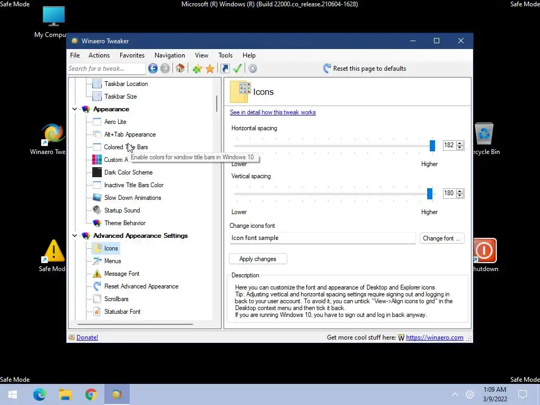This screenshot has width=540, height=405.
Task: Open Alt+Tab Appearance tweak
Action: [x=130, y=134]
